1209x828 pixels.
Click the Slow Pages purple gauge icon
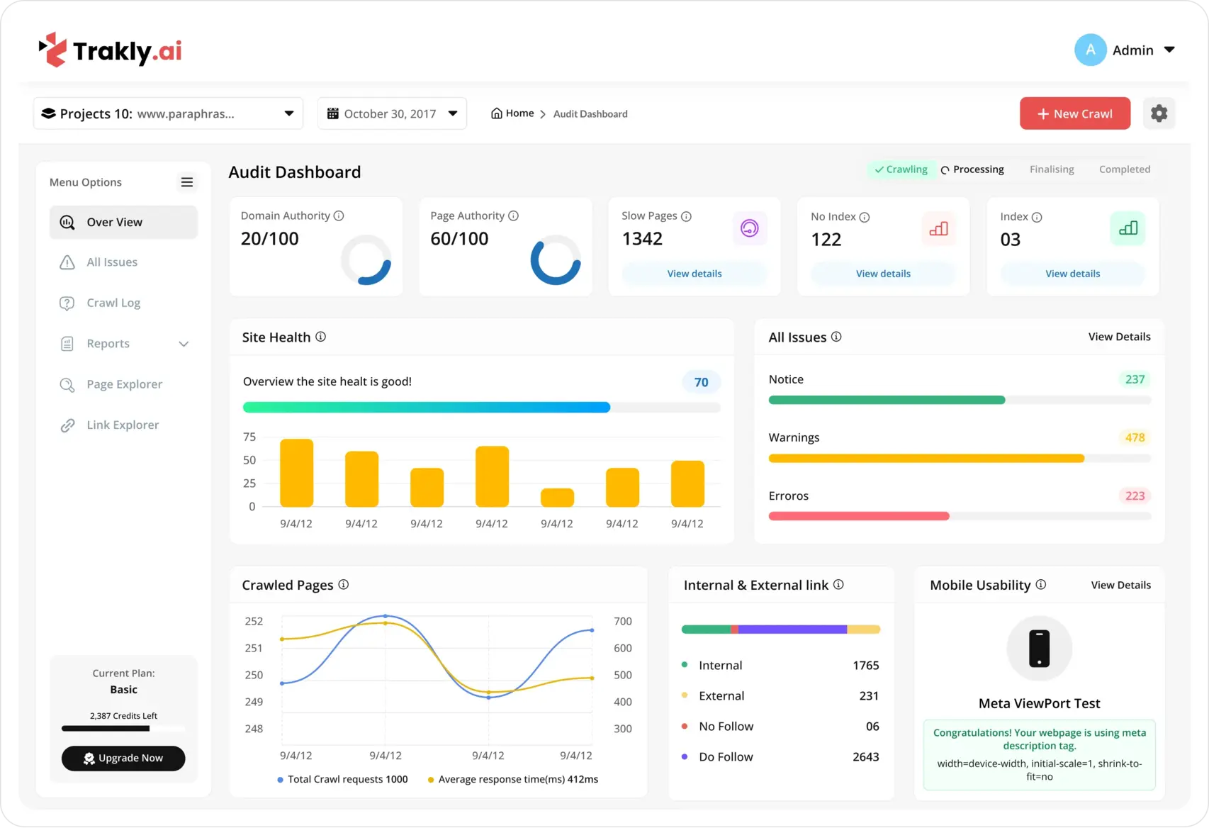coord(749,228)
